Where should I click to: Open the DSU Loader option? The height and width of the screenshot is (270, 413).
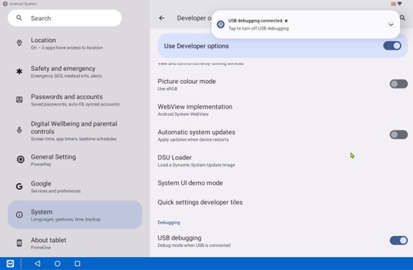coord(283,161)
